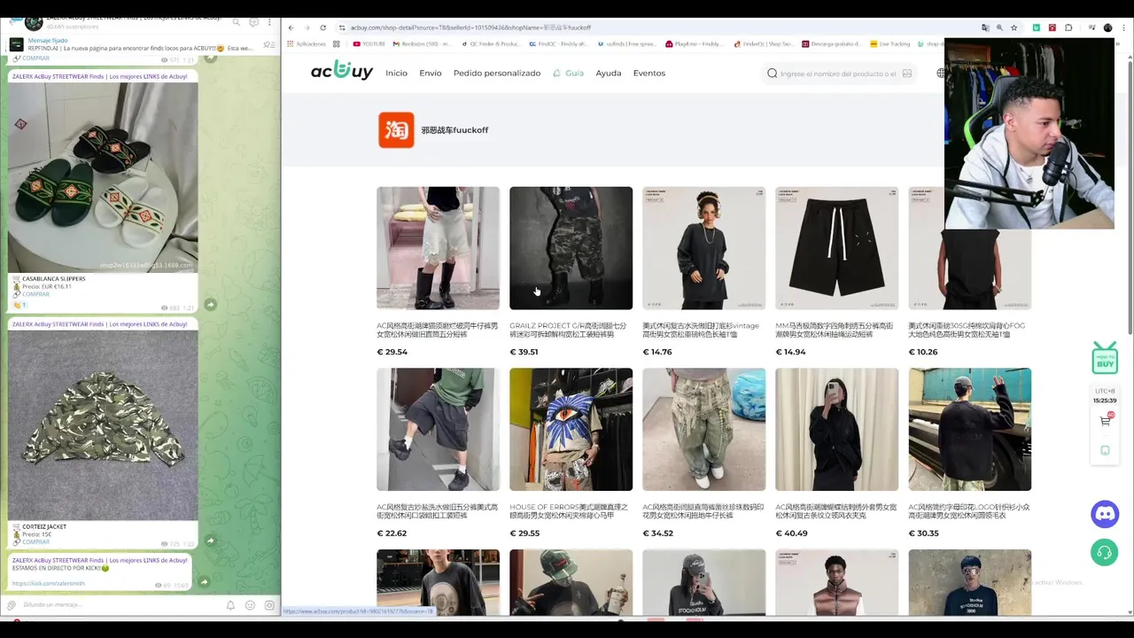Forward the Corteiz jacket post
The image size is (1134, 638).
pos(210,541)
